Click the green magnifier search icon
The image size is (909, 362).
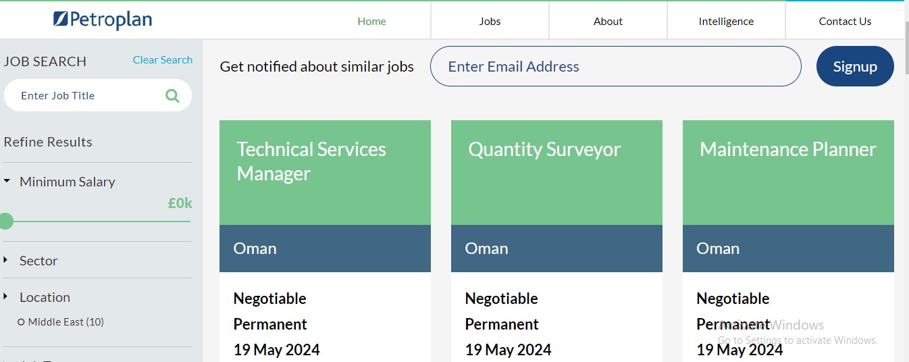172,96
